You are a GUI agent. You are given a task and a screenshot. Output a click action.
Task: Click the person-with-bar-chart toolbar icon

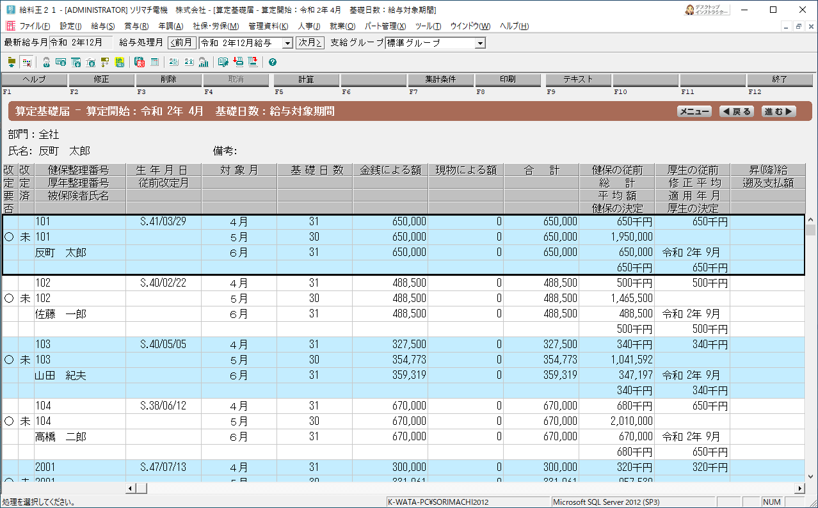(x=204, y=62)
